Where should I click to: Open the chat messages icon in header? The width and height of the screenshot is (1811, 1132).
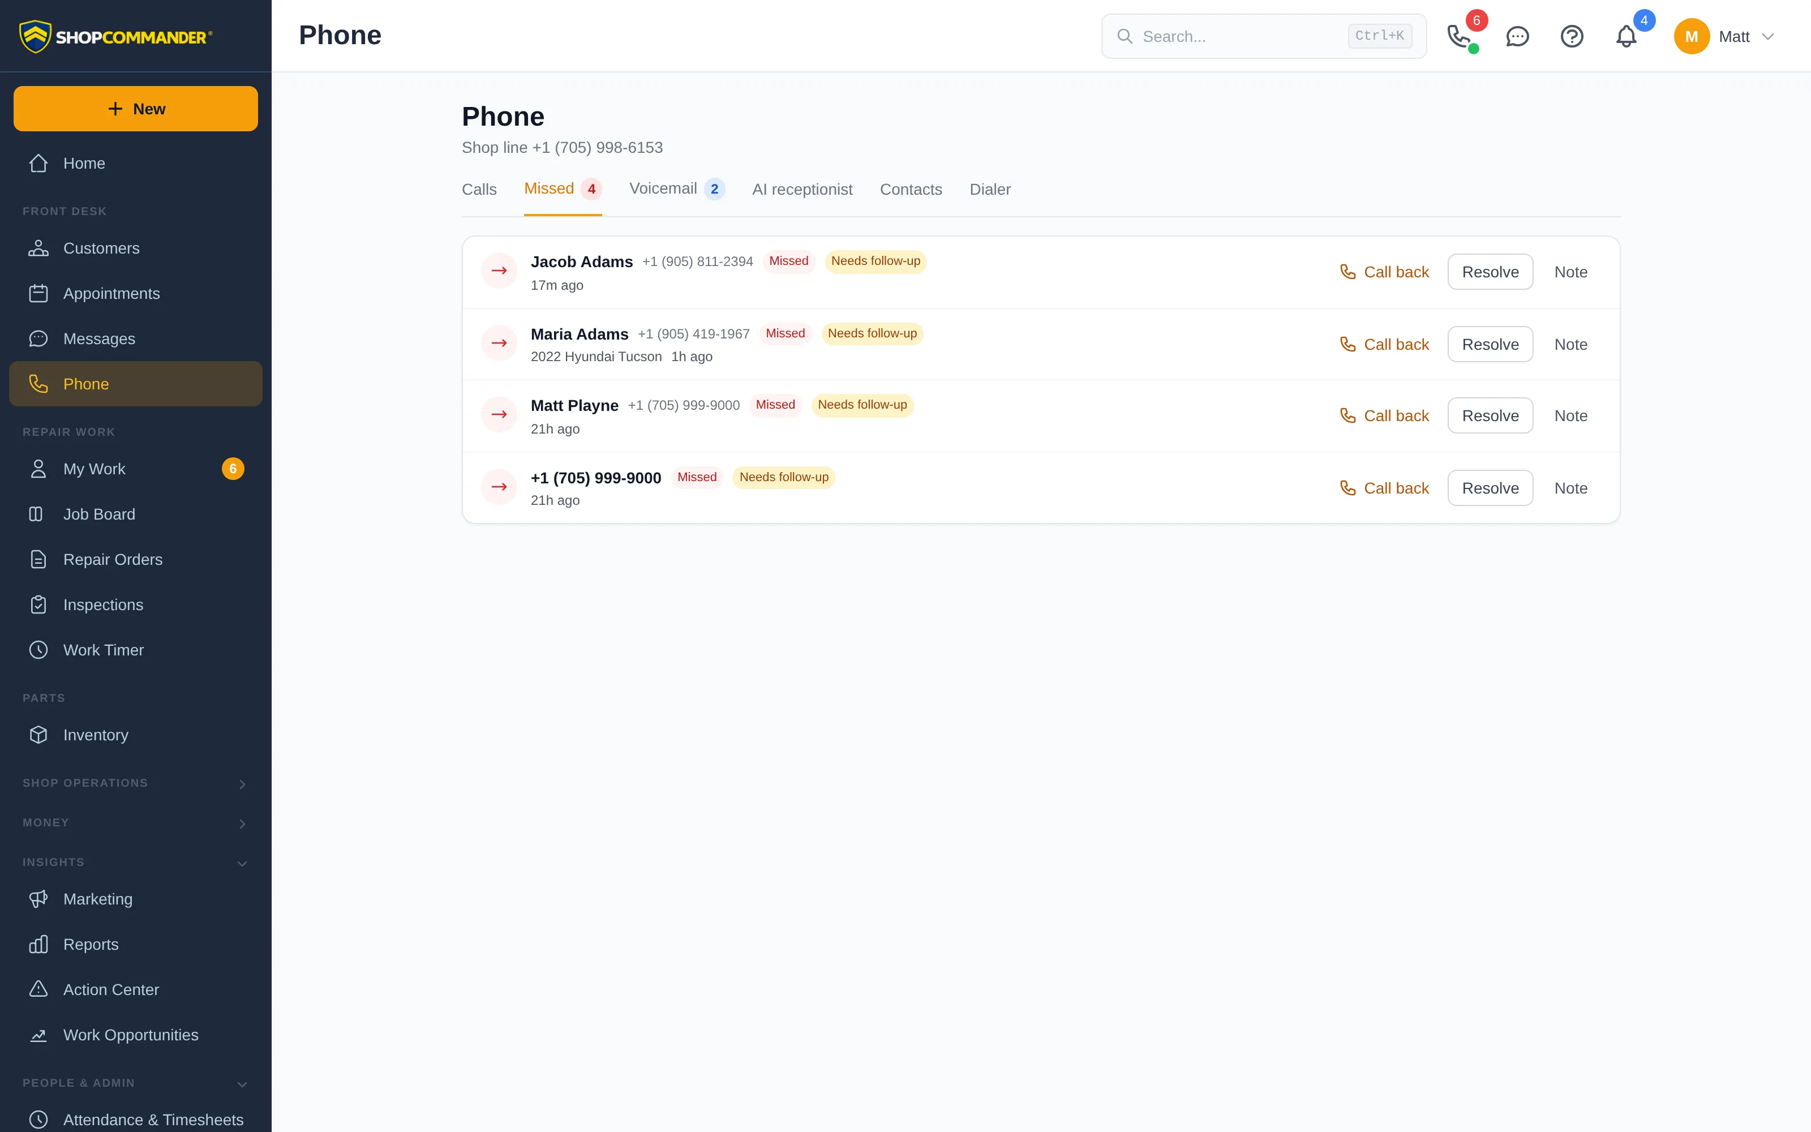coord(1517,36)
